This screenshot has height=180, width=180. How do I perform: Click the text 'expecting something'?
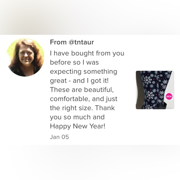click(x=83, y=72)
